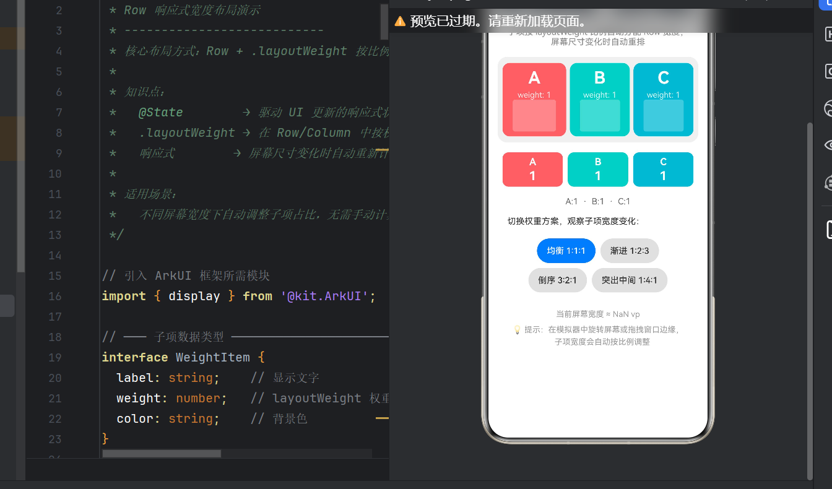Select the 突出中间 1:4:1 weight button

coord(630,280)
